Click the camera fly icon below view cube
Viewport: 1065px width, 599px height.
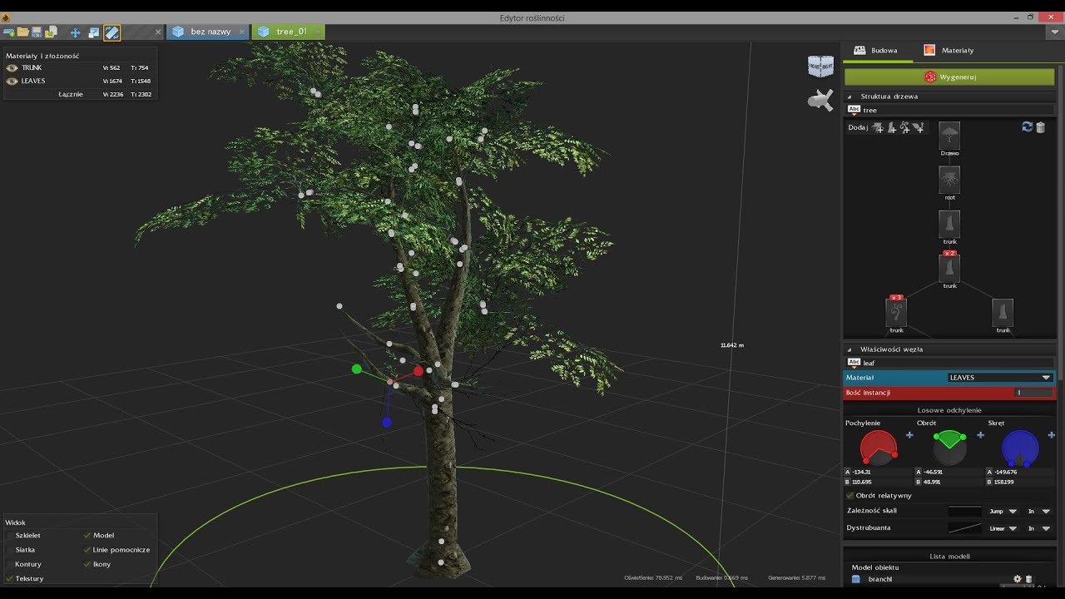(820, 100)
